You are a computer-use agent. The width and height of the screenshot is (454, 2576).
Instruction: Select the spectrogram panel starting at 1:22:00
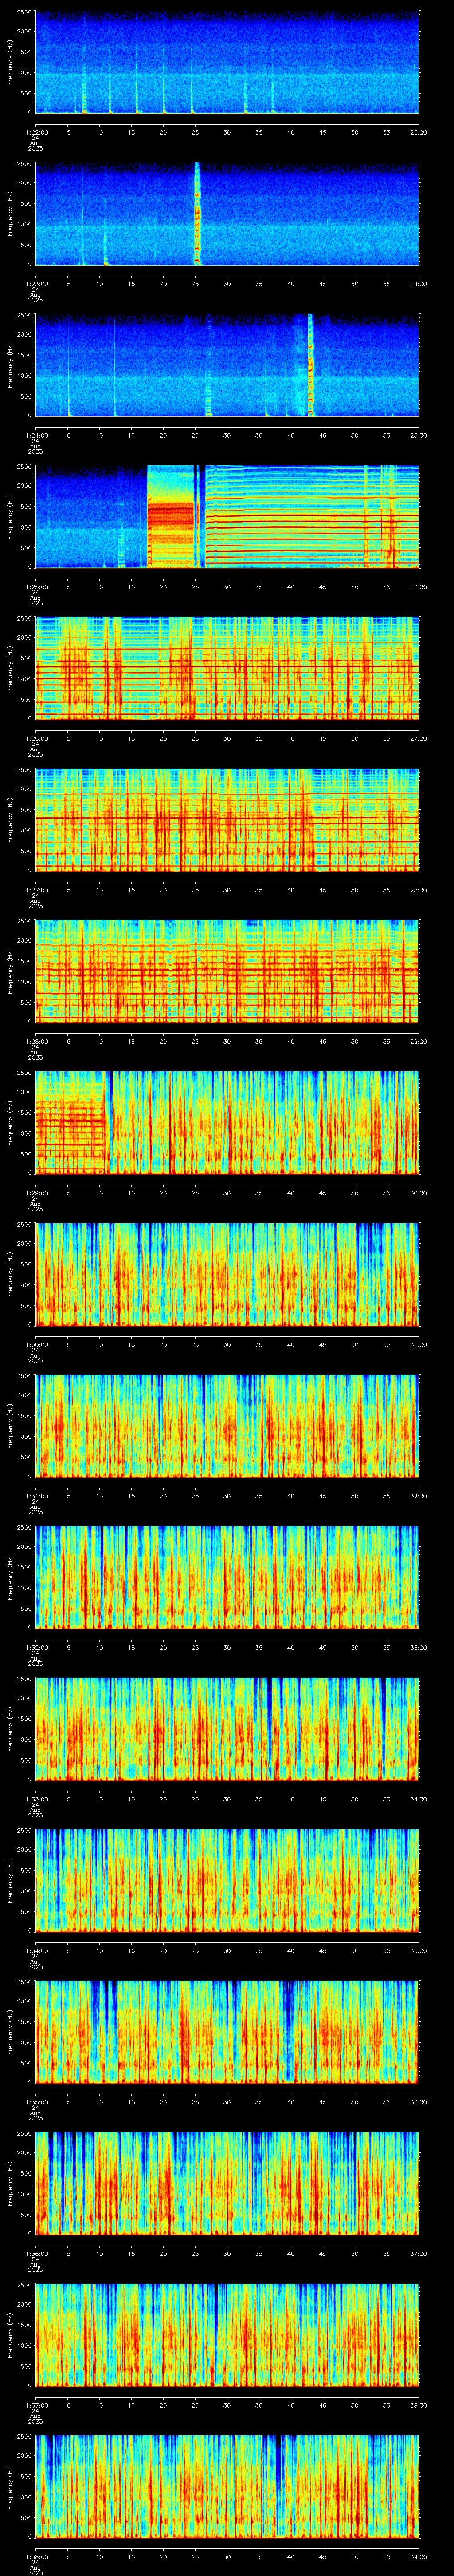pos(227,62)
